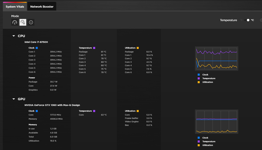Click the purple square beside CPU Temperature heading
262x150 pixels.
(94, 48)
